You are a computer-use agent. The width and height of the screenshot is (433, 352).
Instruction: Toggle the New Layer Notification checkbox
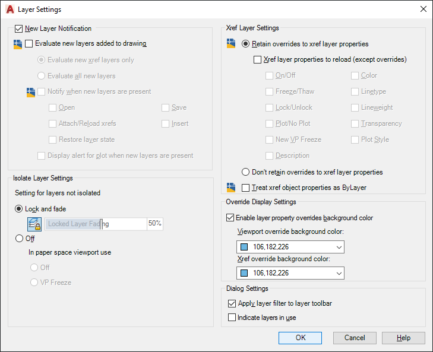click(x=18, y=28)
